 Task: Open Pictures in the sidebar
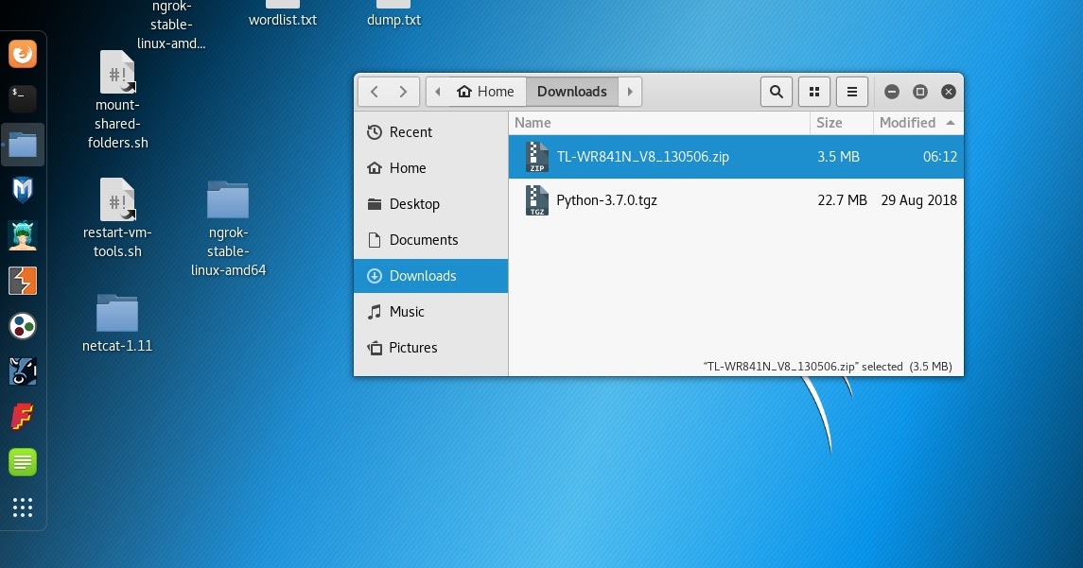tap(430, 347)
